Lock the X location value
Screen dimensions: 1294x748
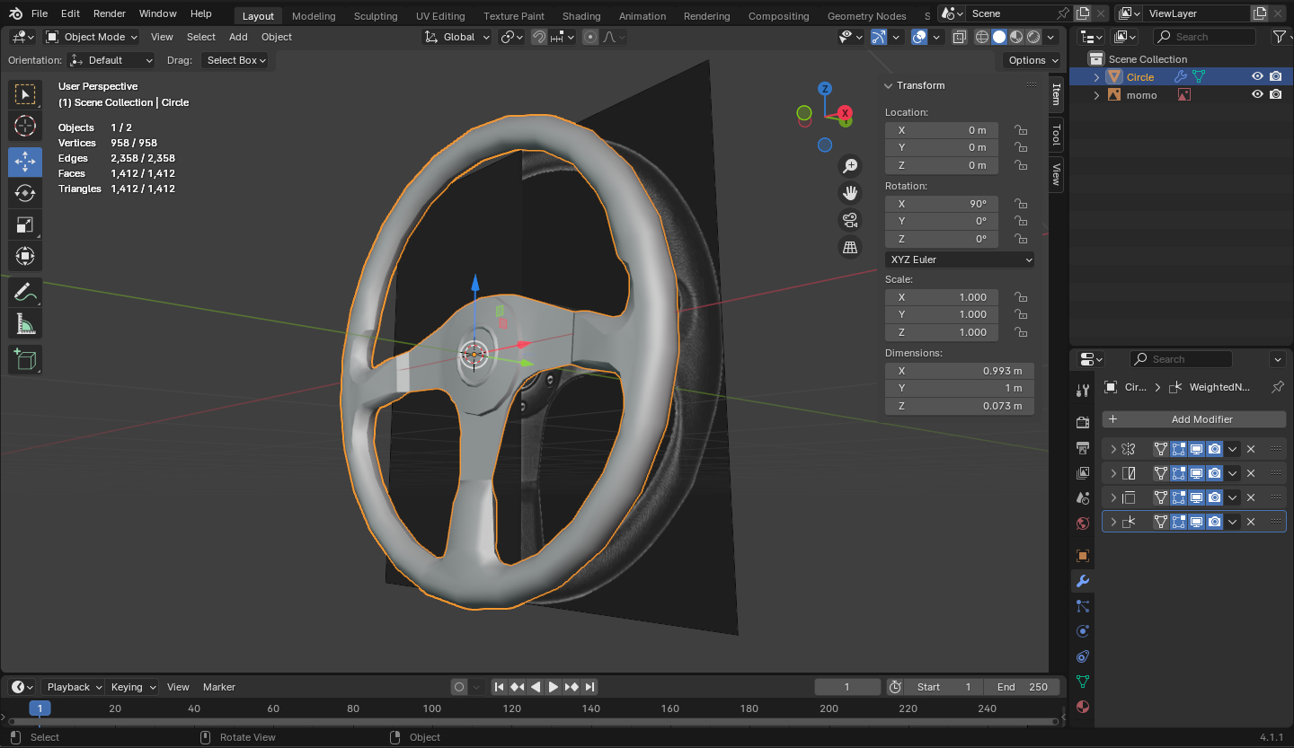pyautogui.click(x=1021, y=130)
